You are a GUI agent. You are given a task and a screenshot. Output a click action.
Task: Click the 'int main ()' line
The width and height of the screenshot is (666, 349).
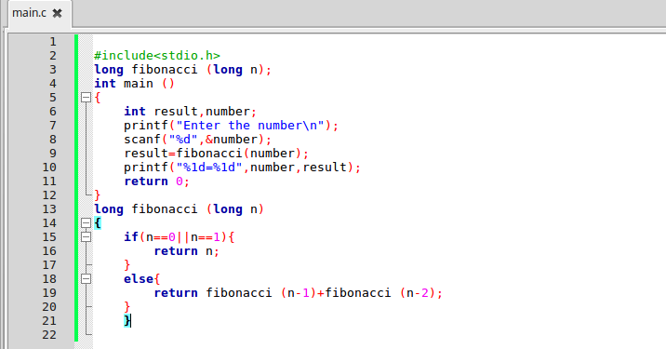pyautogui.click(x=134, y=84)
